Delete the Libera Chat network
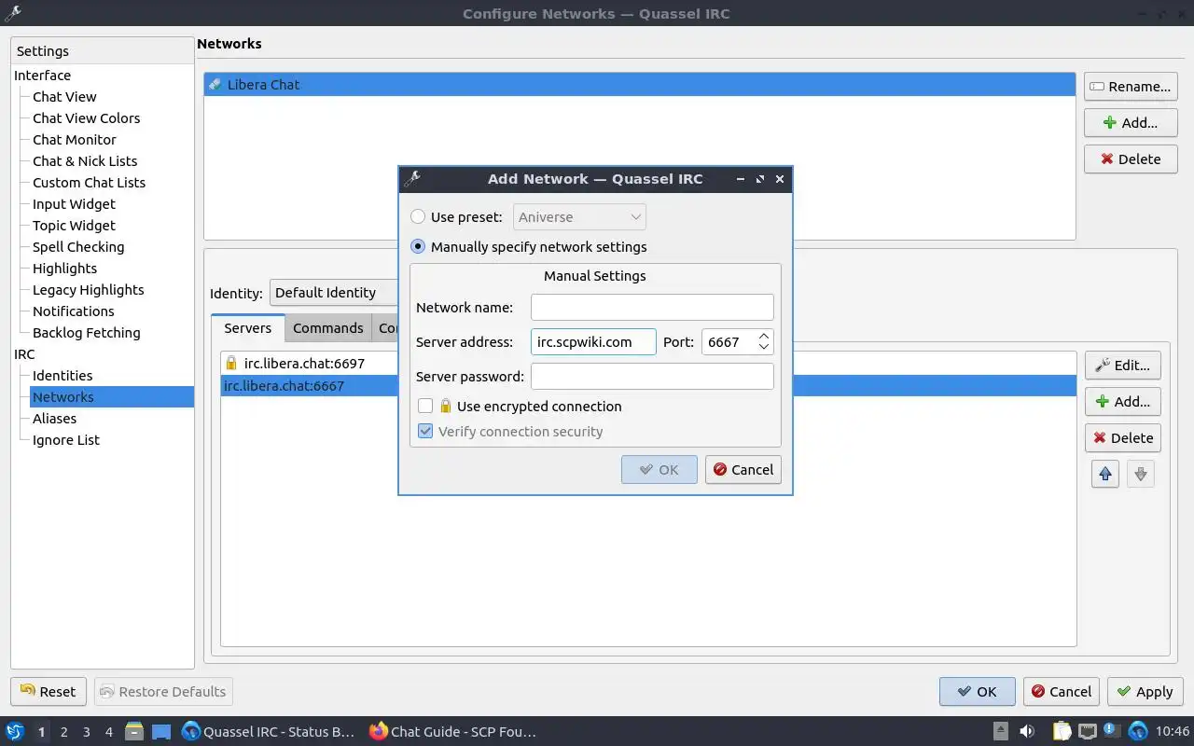 tap(1131, 159)
